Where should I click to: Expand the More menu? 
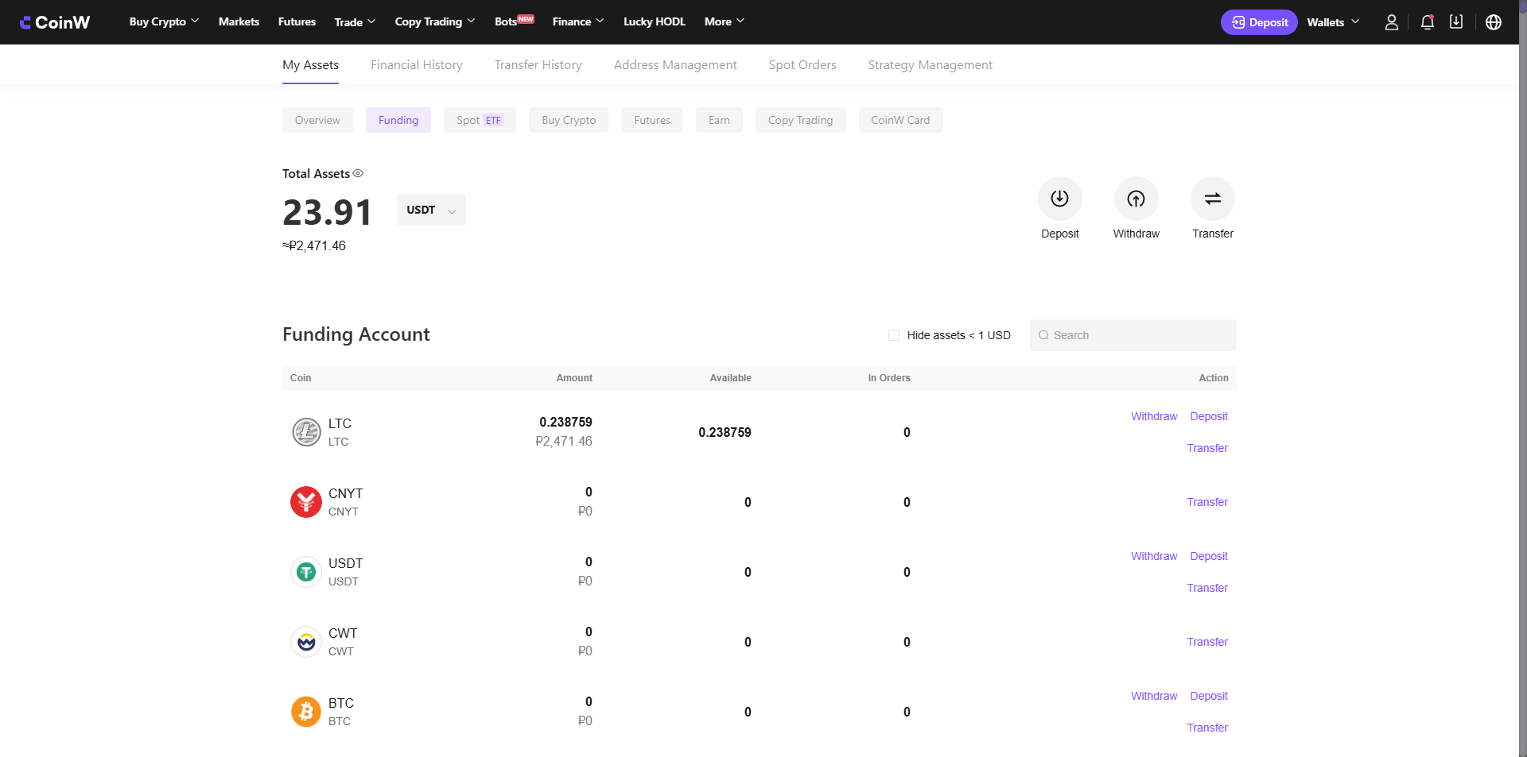725,21
